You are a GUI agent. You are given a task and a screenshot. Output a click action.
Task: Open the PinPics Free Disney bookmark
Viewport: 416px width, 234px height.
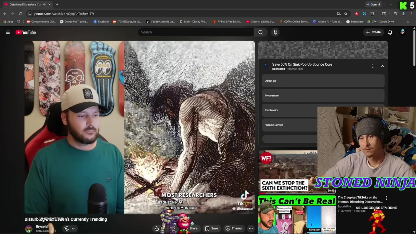227,22
